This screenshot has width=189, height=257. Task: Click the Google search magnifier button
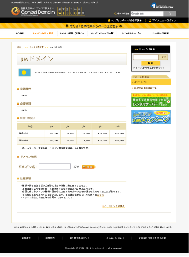tap(170, 14)
